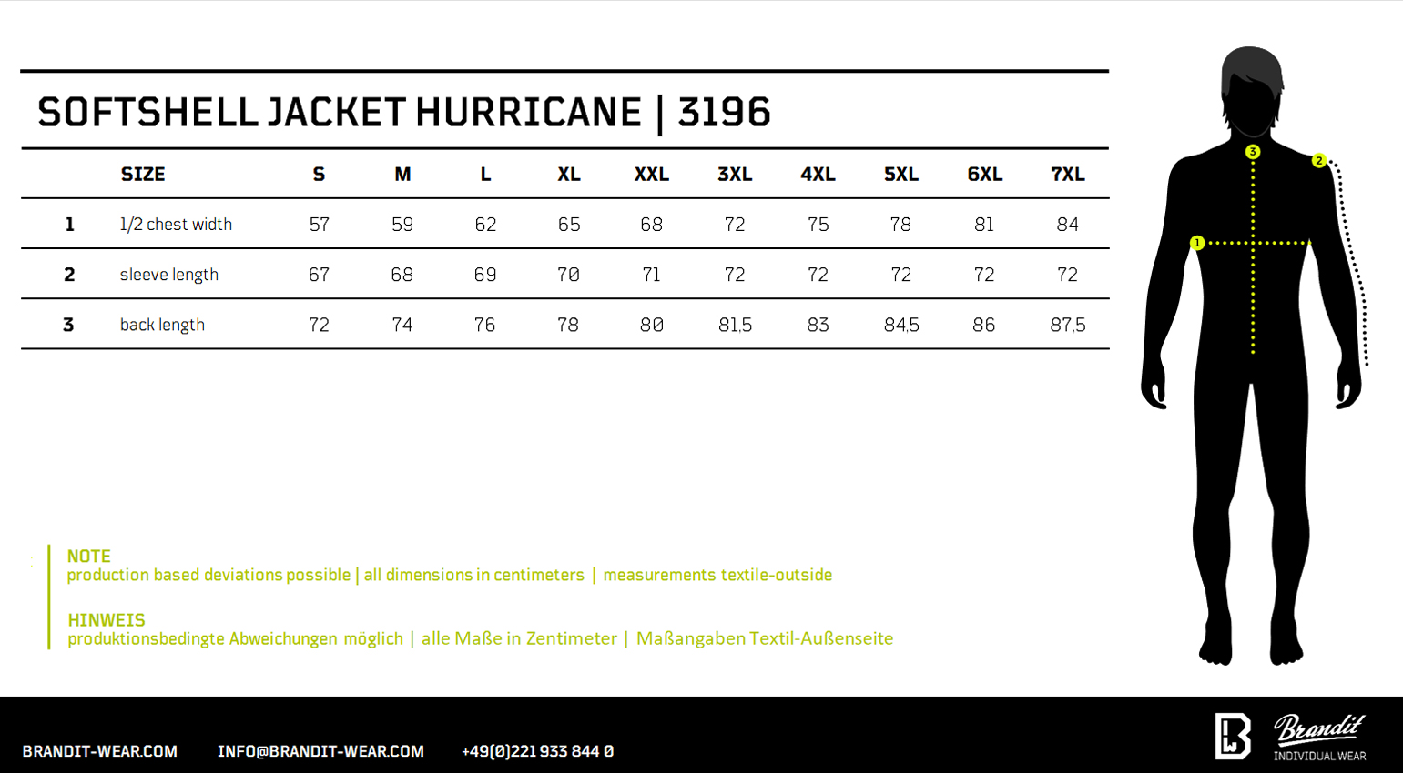Click the Brandit square B logo
Viewport: 1403px width, 773px height.
(1233, 736)
